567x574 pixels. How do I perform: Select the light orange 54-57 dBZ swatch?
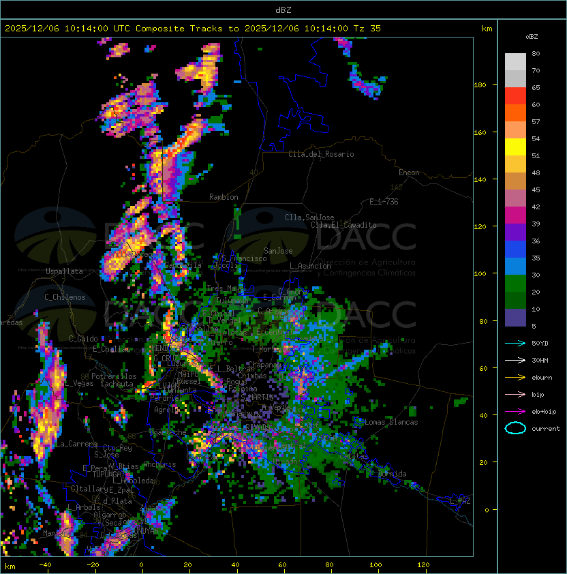pyautogui.click(x=515, y=130)
